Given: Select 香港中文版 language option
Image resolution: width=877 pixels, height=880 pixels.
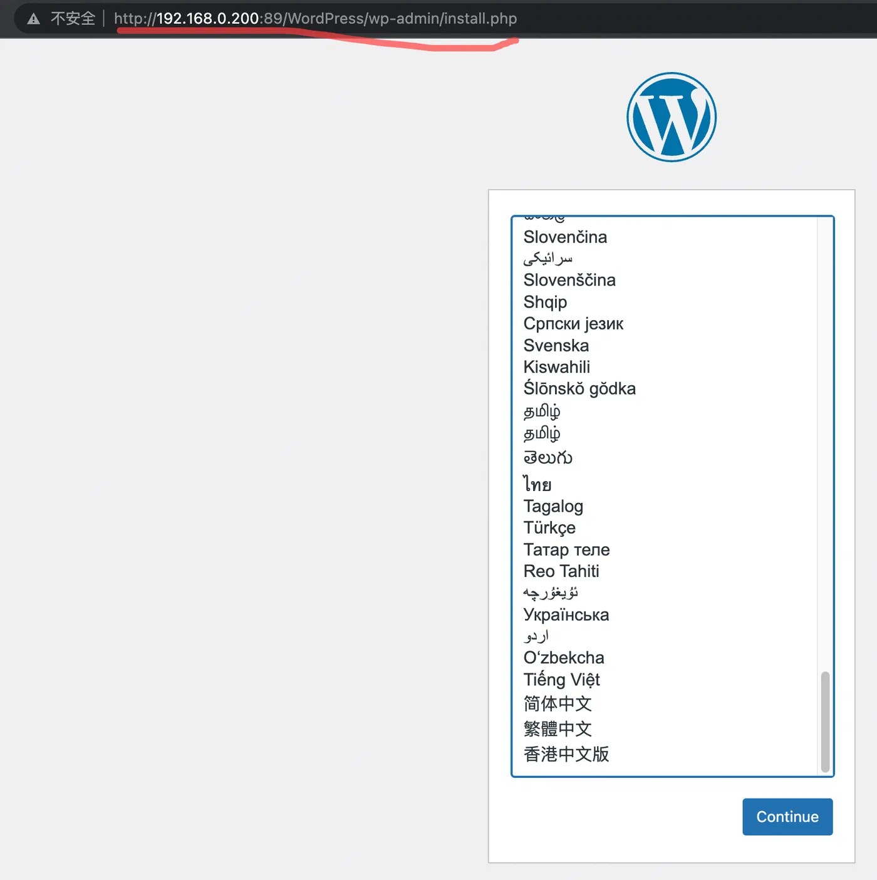Looking at the screenshot, I should click(x=566, y=754).
